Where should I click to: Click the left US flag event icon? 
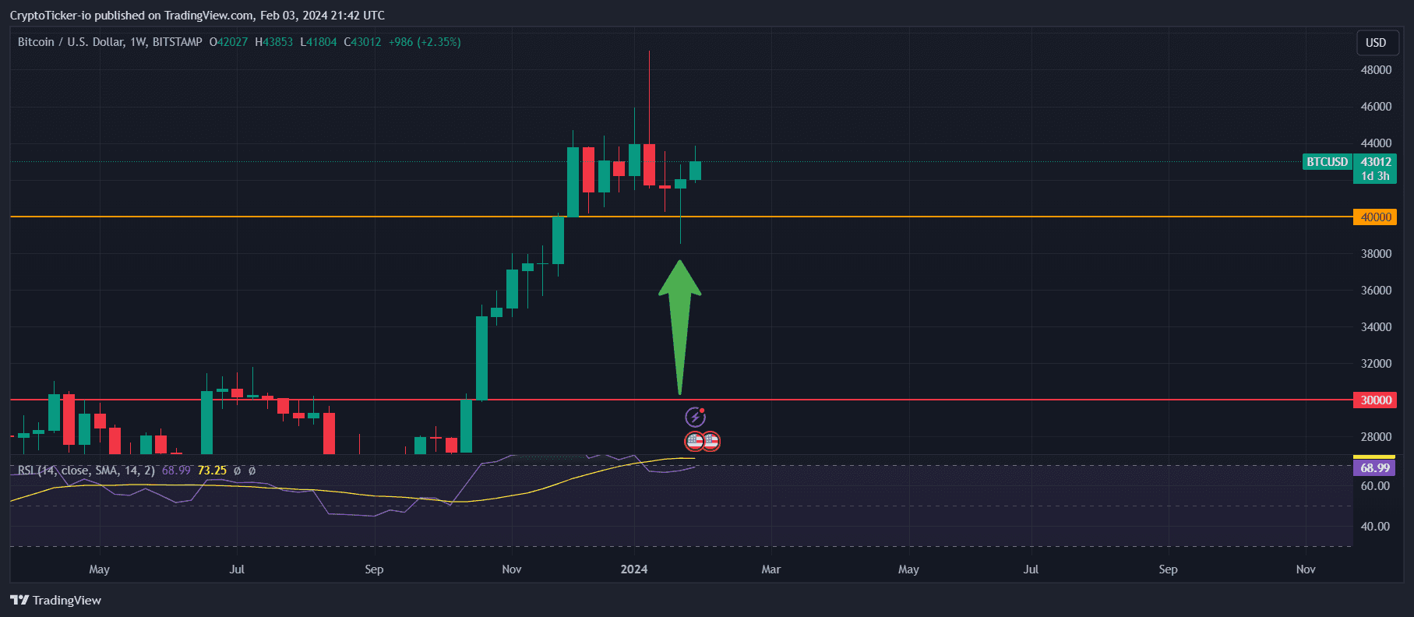[x=694, y=442]
